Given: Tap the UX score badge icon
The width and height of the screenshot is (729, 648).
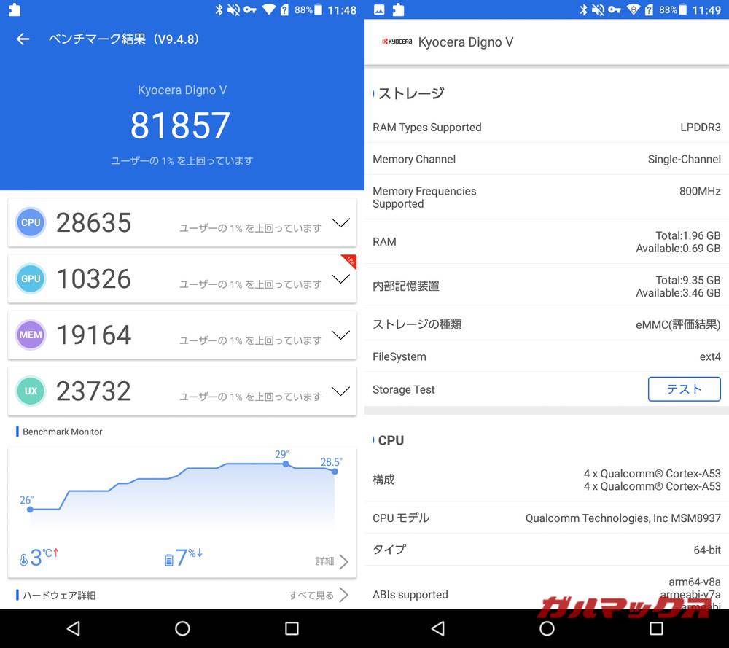Looking at the screenshot, I should 31,391.
